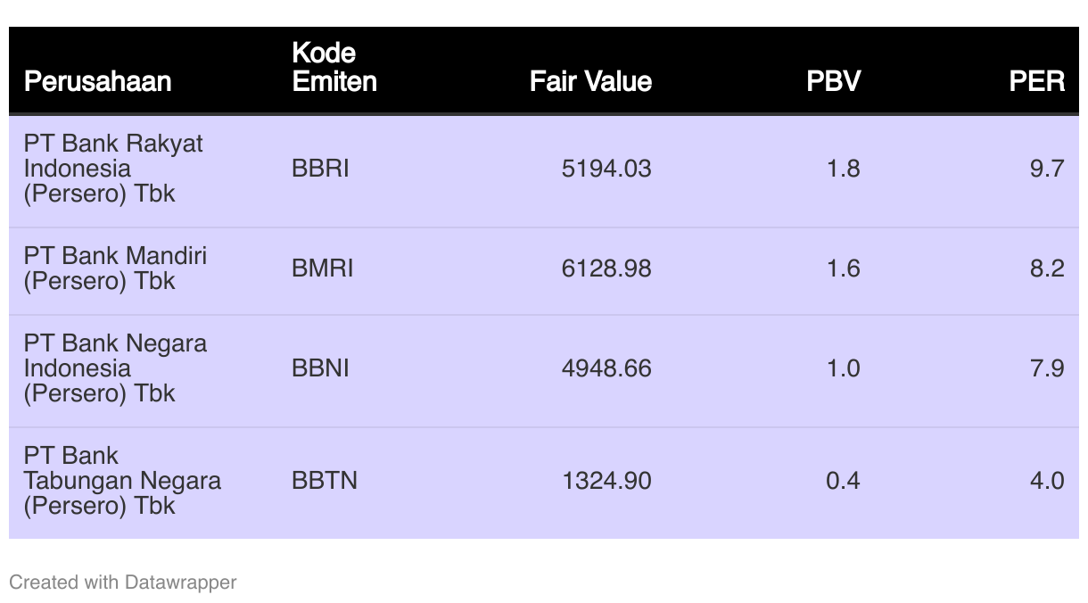The width and height of the screenshot is (1088, 603).
Task: Click the PBV value 0.4
Action: tap(843, 481)
